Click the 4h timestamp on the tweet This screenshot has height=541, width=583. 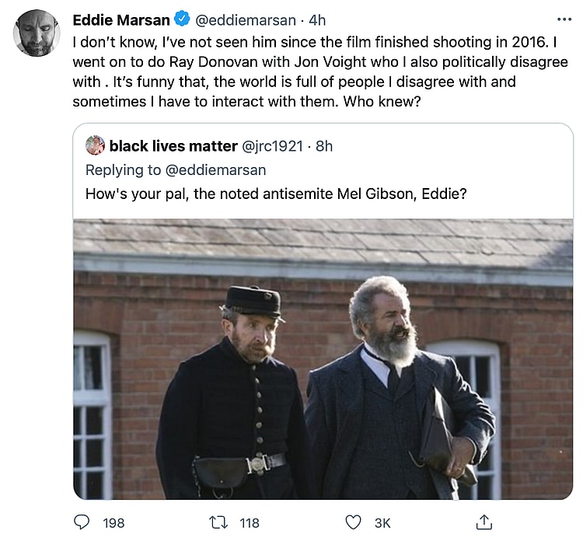point(316,19)
